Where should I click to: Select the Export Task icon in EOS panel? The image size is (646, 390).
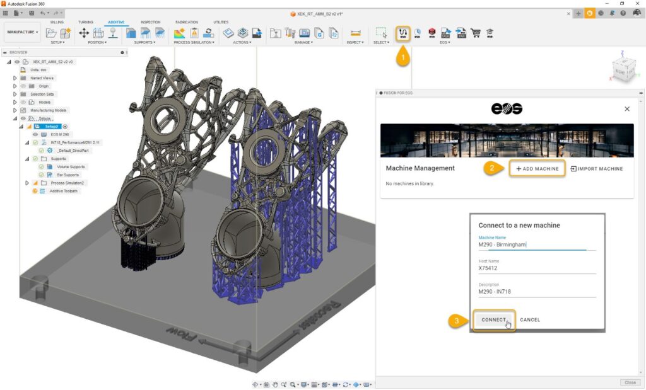point(445,32)
